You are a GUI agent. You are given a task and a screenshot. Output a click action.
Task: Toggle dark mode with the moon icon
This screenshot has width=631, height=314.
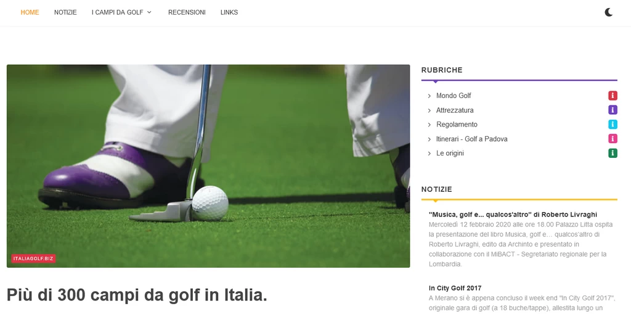pyautogui.click(x=608, y=12)
